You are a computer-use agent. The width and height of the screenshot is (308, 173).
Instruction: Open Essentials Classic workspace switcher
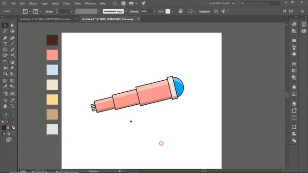click(x=221, y=3)
